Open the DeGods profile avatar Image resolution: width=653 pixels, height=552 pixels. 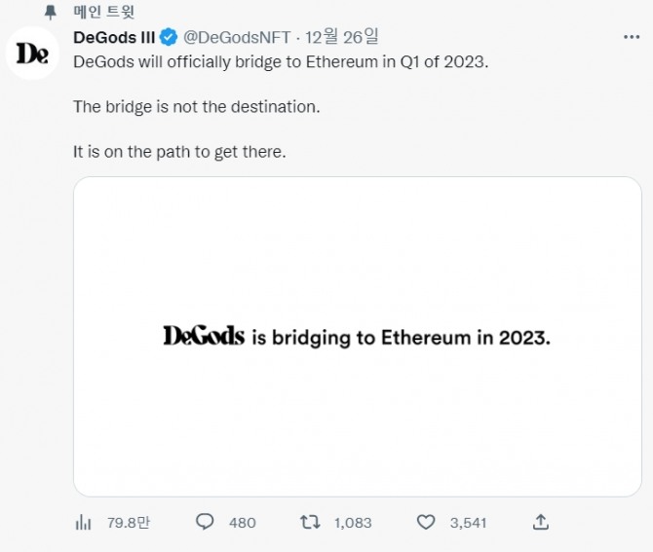pos(32,54)
